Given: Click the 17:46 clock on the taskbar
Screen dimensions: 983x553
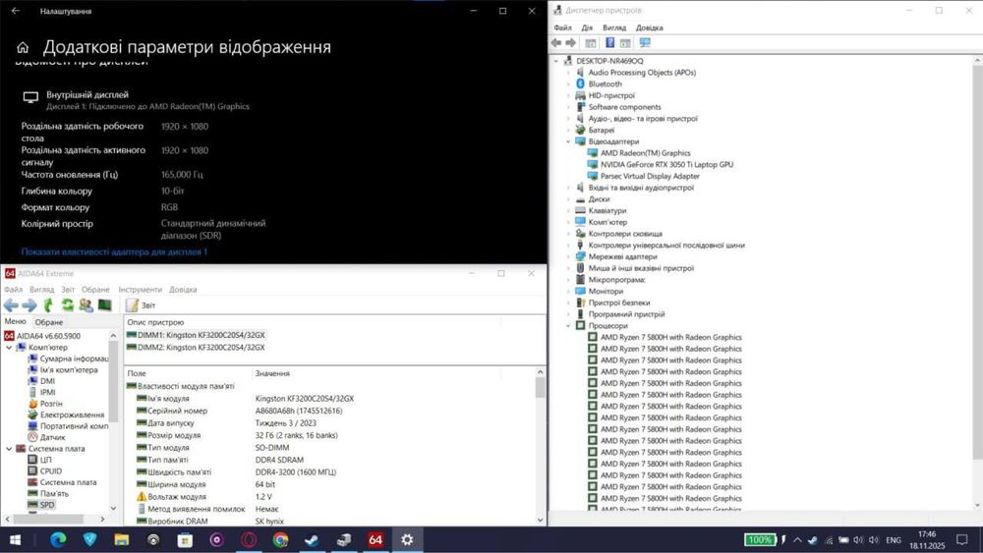Looking at the screenshot, I should (x=927, y=534).
